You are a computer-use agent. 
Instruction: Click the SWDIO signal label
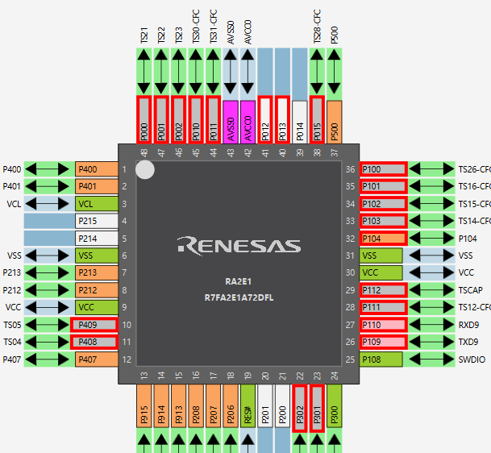(x=472, y=359)
